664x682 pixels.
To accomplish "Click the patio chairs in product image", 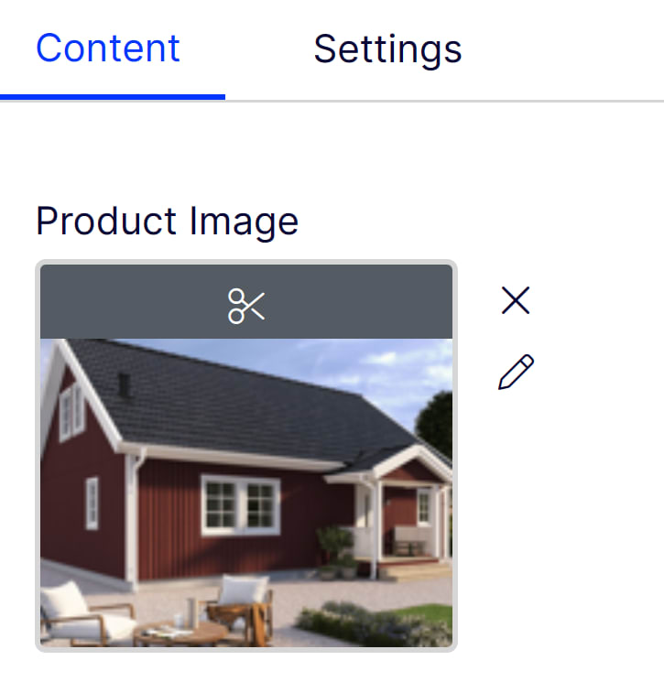I will click(157, 612).
